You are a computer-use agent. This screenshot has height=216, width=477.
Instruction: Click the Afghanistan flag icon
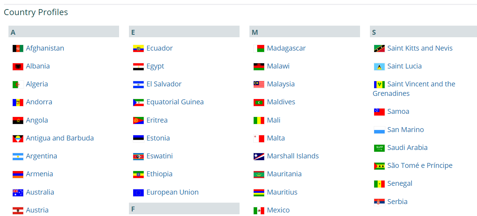[18, 48]
